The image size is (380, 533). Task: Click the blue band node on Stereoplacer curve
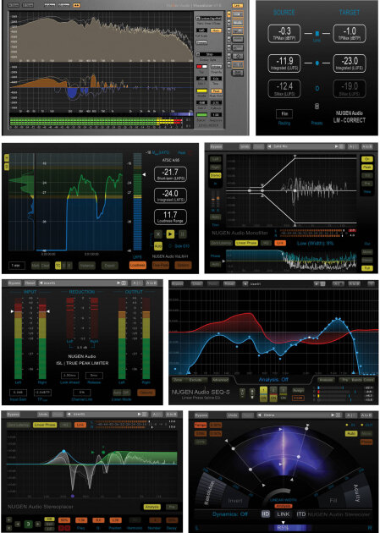coord(63,452)
